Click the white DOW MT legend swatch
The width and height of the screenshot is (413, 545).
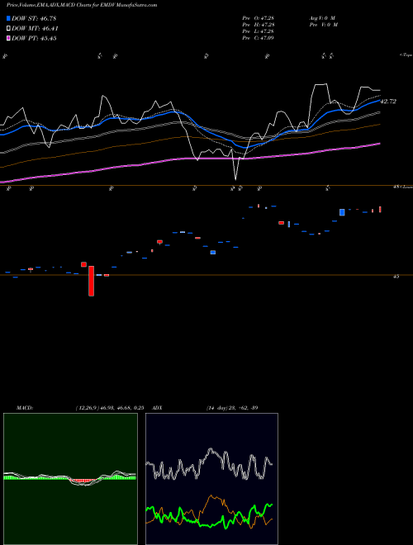8,29
